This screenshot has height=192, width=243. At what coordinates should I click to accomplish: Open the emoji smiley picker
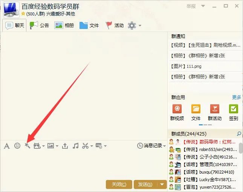[x=17, y=146]
